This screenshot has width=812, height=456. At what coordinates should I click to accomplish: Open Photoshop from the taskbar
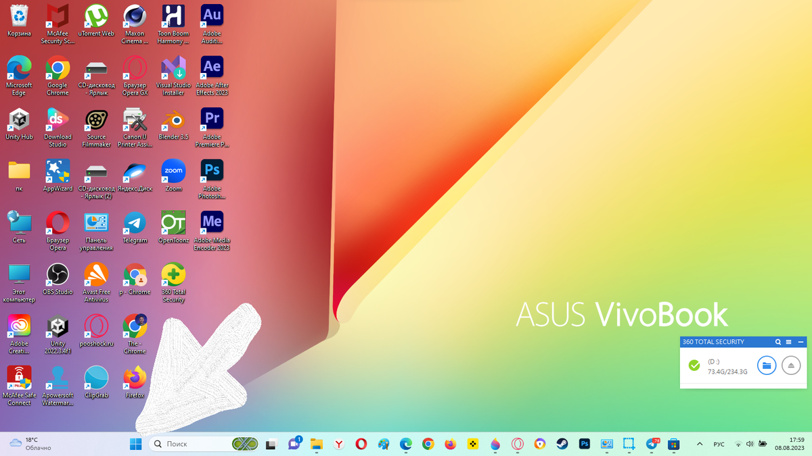(x=584, y=444)
